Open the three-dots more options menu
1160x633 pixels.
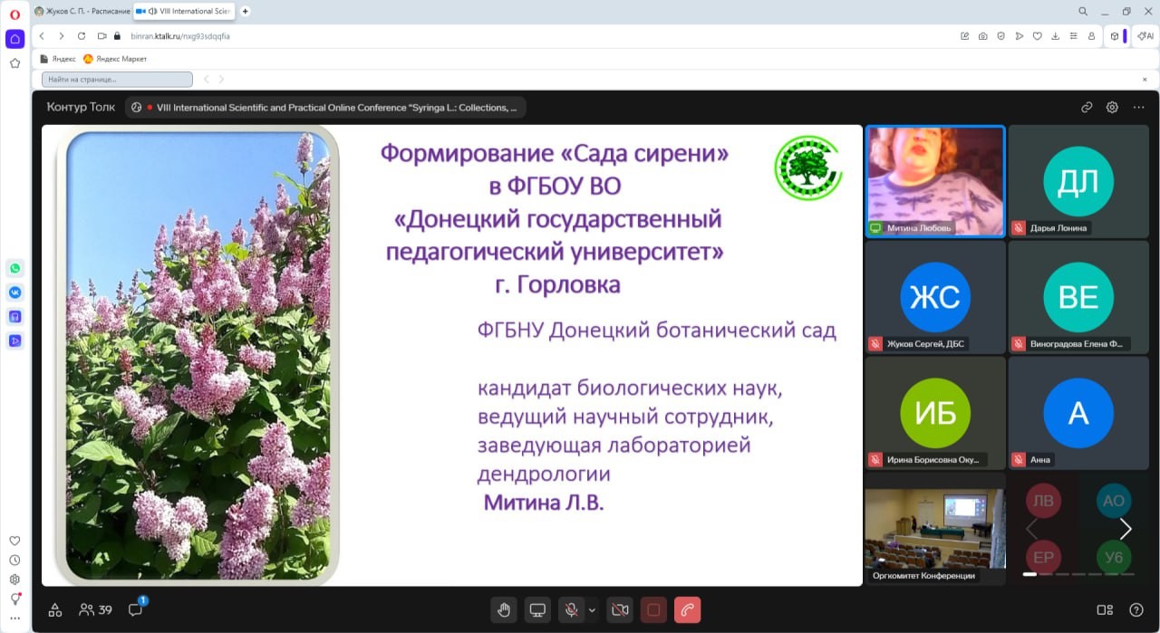pos(1138,107)
